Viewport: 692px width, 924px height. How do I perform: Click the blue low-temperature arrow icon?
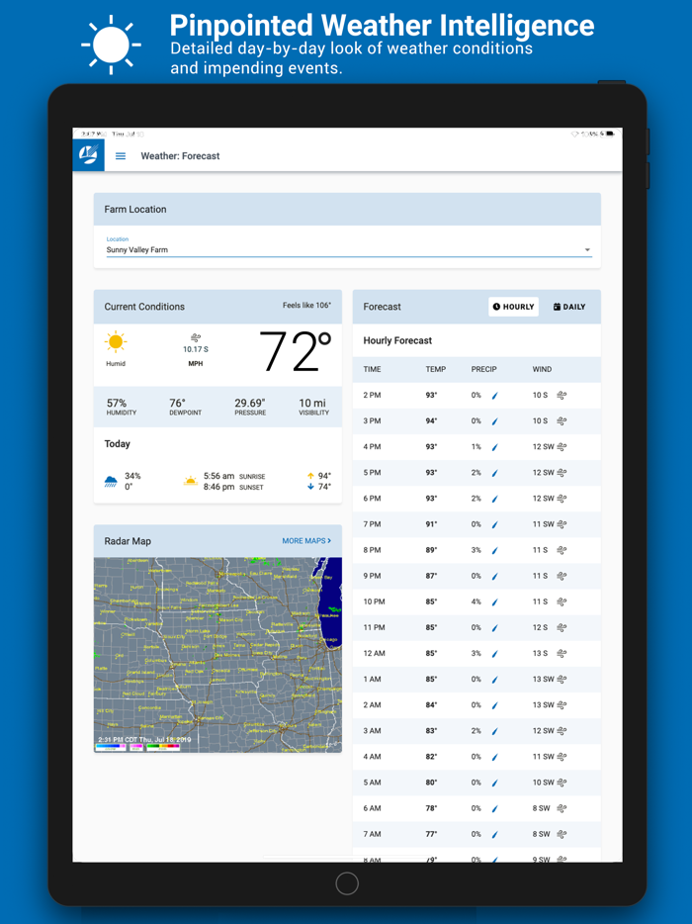pos(310,487)
